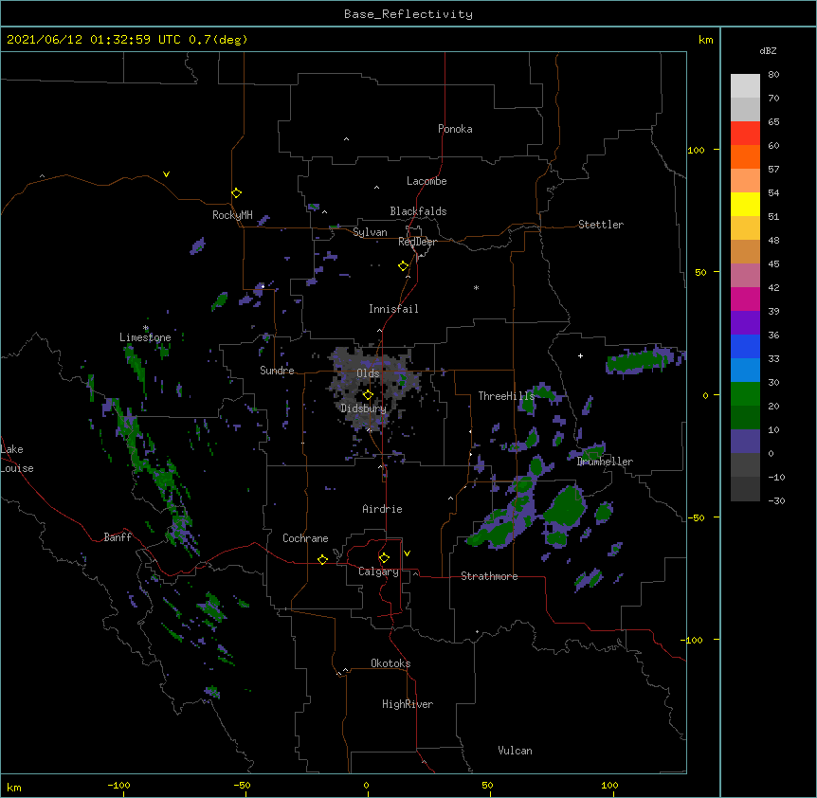Select the HighRiver label
Image resolution: width=817 pixels, height=798 pixels.
click(408, 704)
